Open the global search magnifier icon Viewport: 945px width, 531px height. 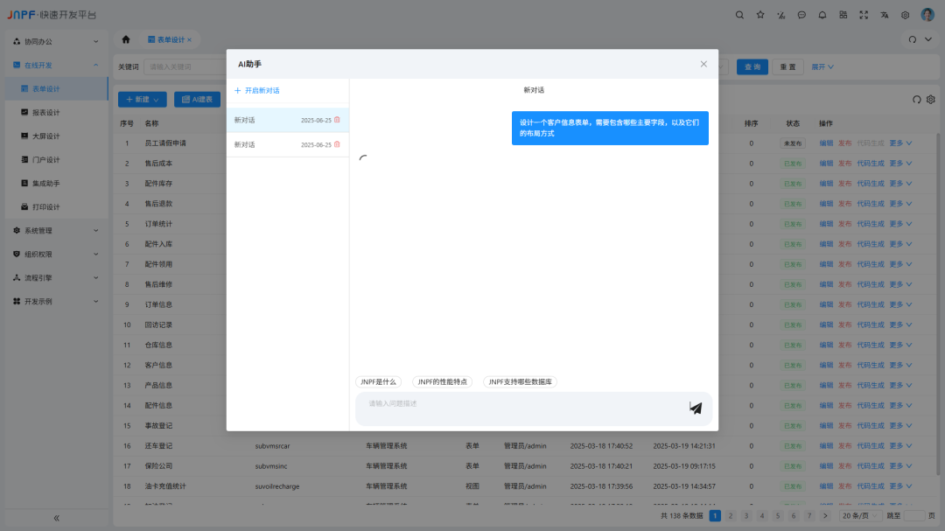[x=739, y=15]
